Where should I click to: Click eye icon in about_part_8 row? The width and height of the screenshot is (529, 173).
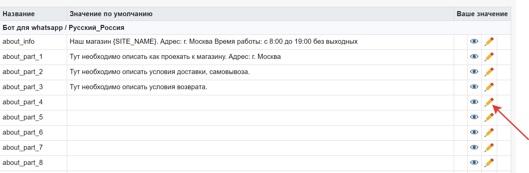tap(474, 163)
